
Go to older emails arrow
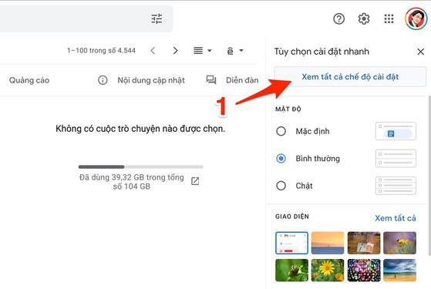pos(175,51)
